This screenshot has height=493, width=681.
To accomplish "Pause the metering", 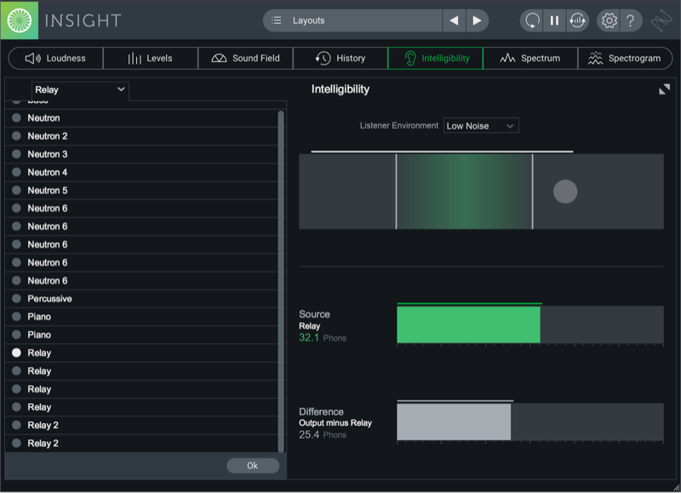I will pos(554,20).
